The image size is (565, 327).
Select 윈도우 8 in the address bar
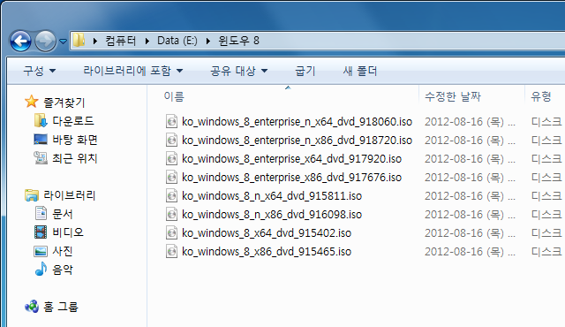tap(238, 41)
